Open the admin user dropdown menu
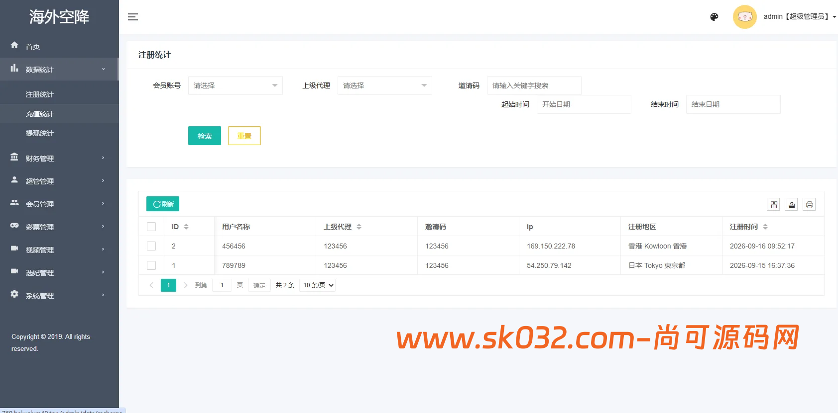Screen dimensions: 838x413 pos(800,17)
